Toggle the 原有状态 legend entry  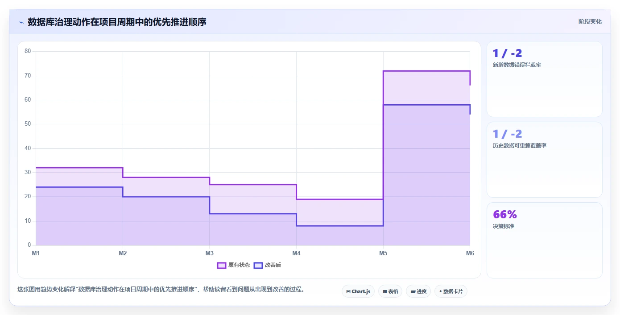pyautogui.click(x=233, y=265)
